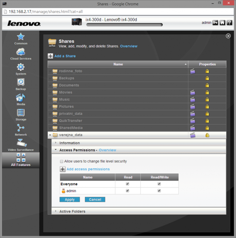The image size is (236, 238).
Task: Click the media sharing icon for Movies share
Action: tap(193, 92)
